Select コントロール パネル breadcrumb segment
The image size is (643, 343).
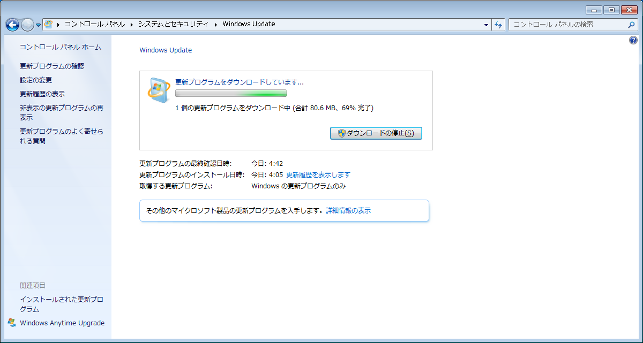click(94, 24)
